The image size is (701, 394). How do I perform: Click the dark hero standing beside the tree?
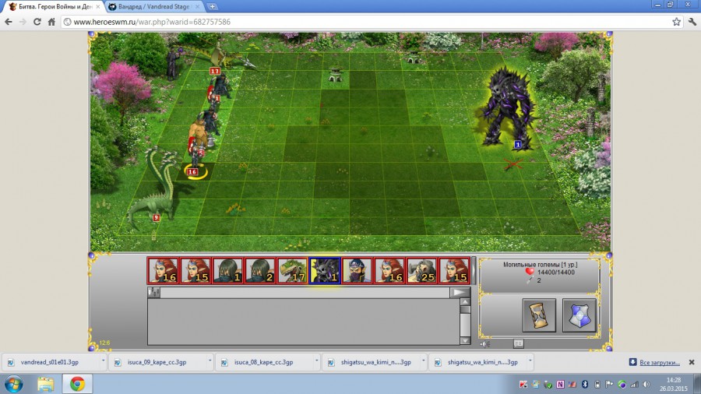pos(173,64)
